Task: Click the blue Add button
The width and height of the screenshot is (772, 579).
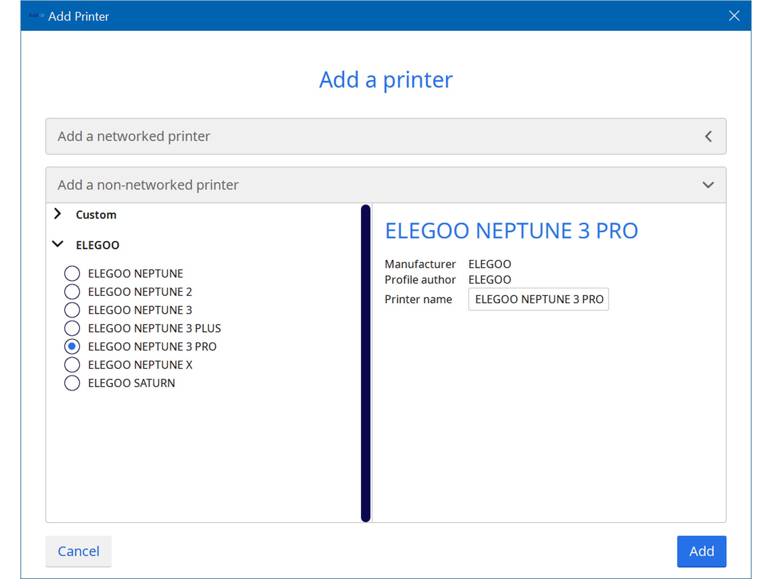Action: 701,551
